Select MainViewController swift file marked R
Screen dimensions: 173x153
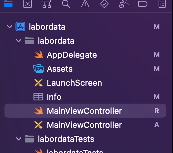85,111
